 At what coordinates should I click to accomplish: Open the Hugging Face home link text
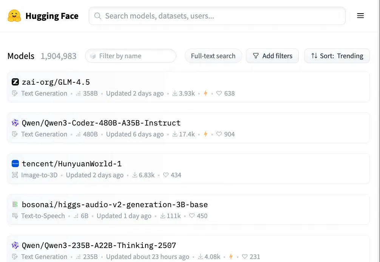pos(52,16)
